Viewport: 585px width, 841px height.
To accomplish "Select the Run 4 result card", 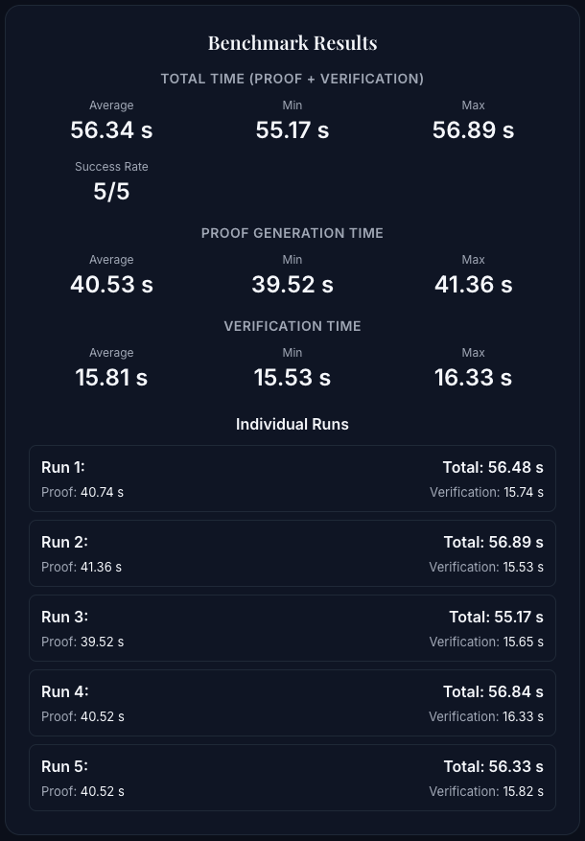I will click(292, 703).
